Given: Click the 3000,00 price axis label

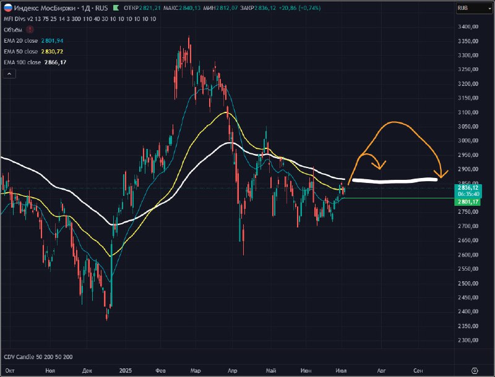Looking at the screenshot, I should click(468, 140).
